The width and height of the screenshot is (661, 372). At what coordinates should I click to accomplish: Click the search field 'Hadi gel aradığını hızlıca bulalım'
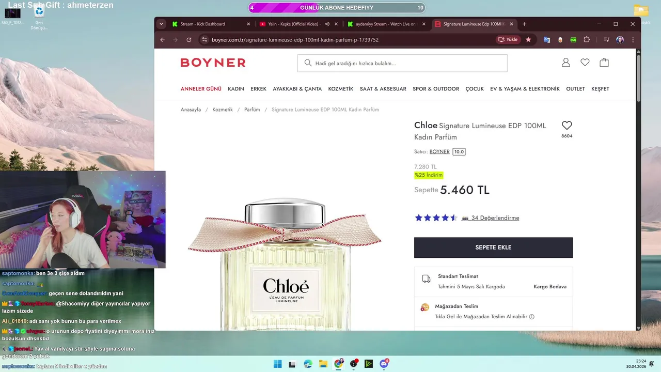pos(402,63)
